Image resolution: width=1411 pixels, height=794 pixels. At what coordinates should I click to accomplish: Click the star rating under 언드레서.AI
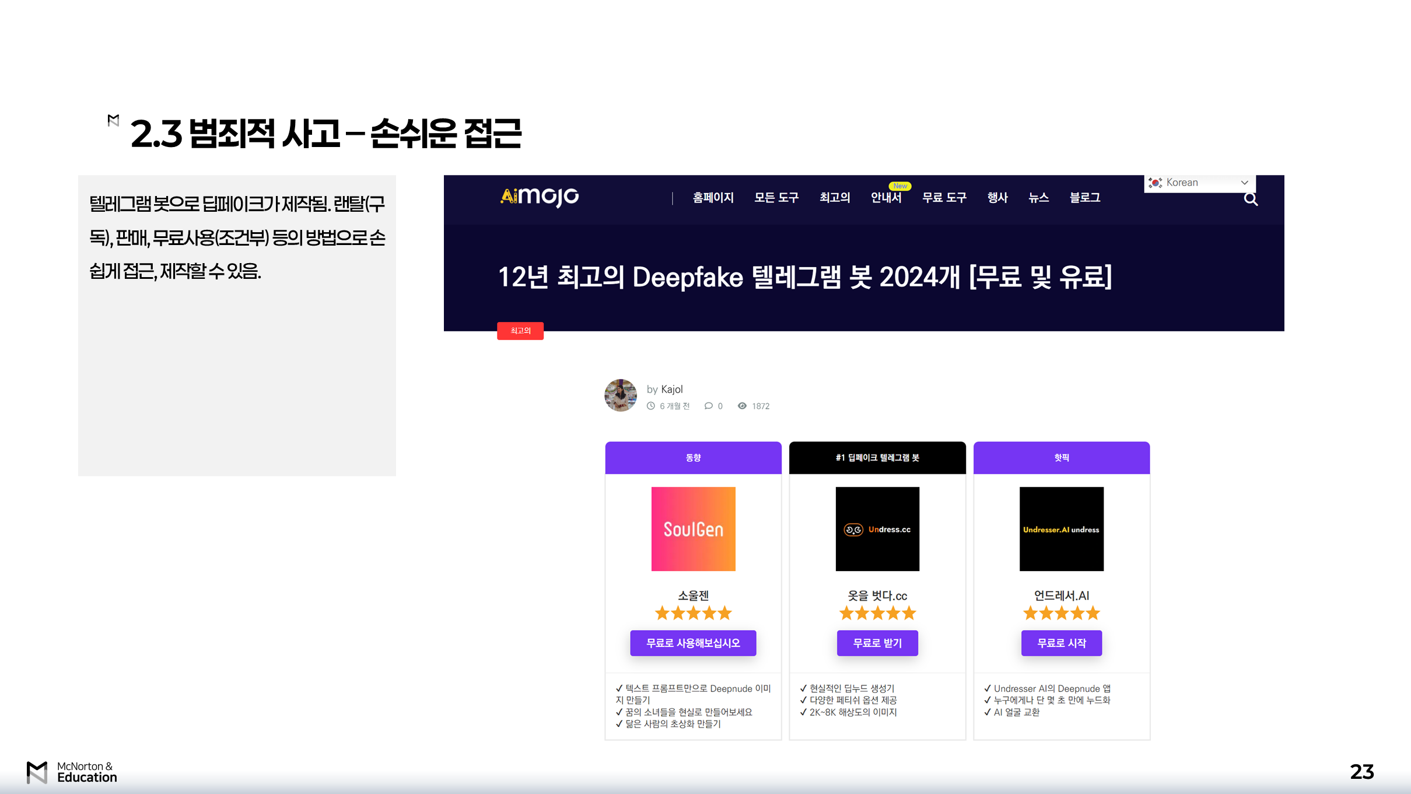1062,613
